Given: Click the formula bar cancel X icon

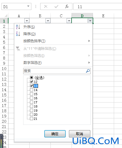Looking at the screenshot, I should (46, 6).
